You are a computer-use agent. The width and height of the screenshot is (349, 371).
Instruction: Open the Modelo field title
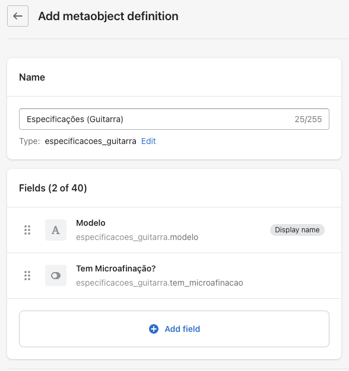[x=91, y=223]
